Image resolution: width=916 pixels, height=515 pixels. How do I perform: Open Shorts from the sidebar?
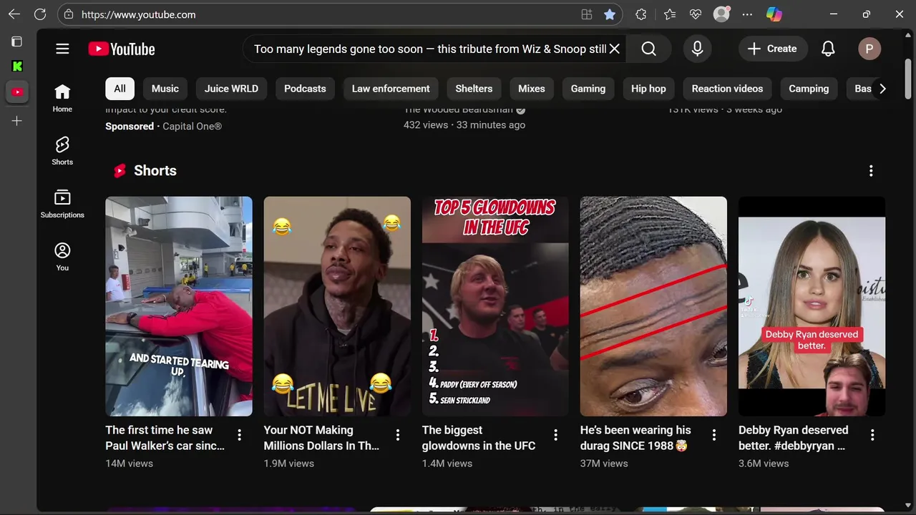click(x=62, y=151)
